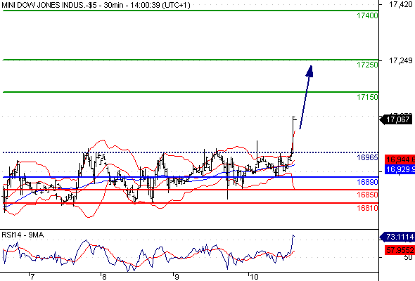The width and height of the screenshot is (415, 281).
Task: Select the 16810 support level label
Action: tap(367, 208)
